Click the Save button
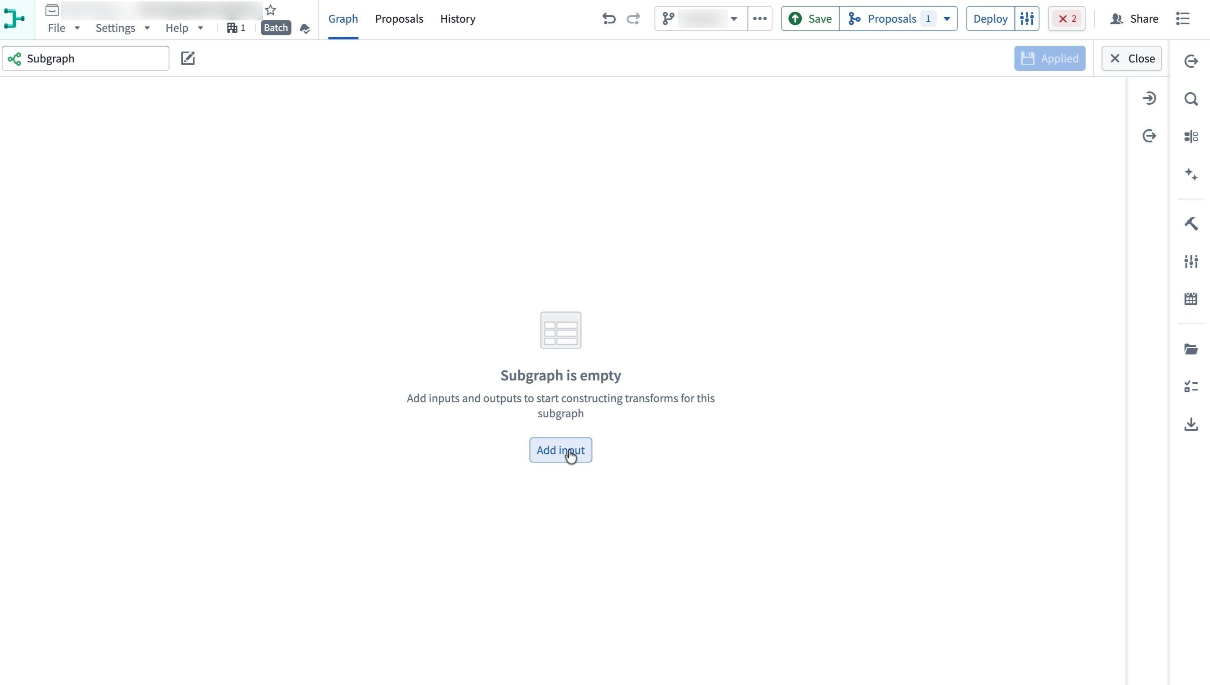 810,19
